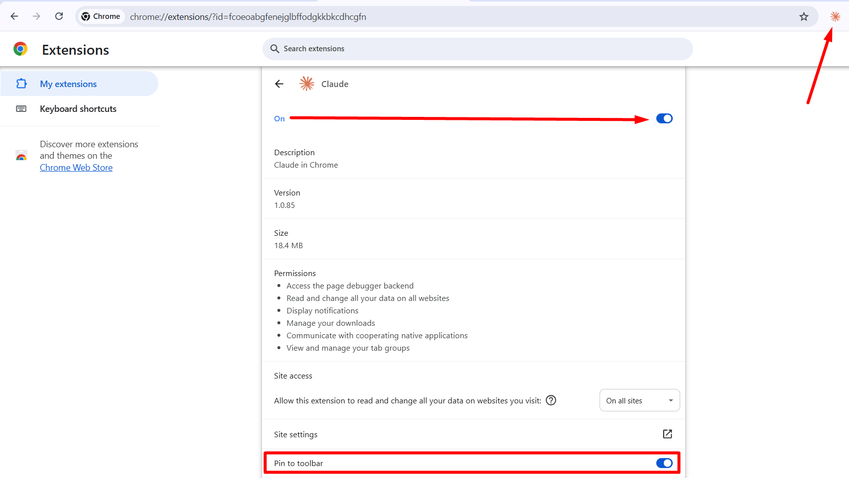Click the My extensions puzzle icon
Image resolution: width=849 pixels, height=478 pixels.
tap(21, 84)
